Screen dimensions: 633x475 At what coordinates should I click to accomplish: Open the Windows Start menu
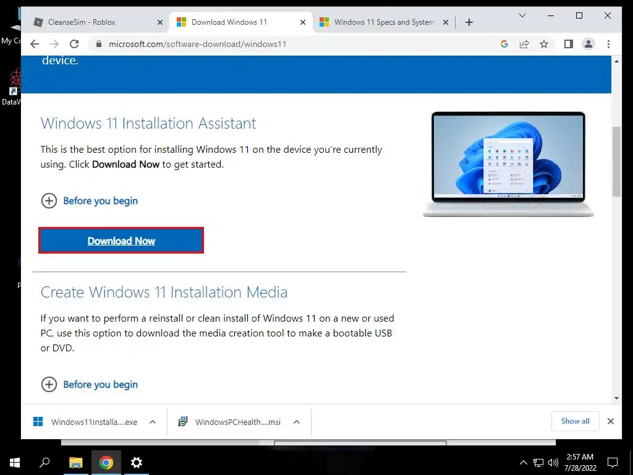coord(15,463)
